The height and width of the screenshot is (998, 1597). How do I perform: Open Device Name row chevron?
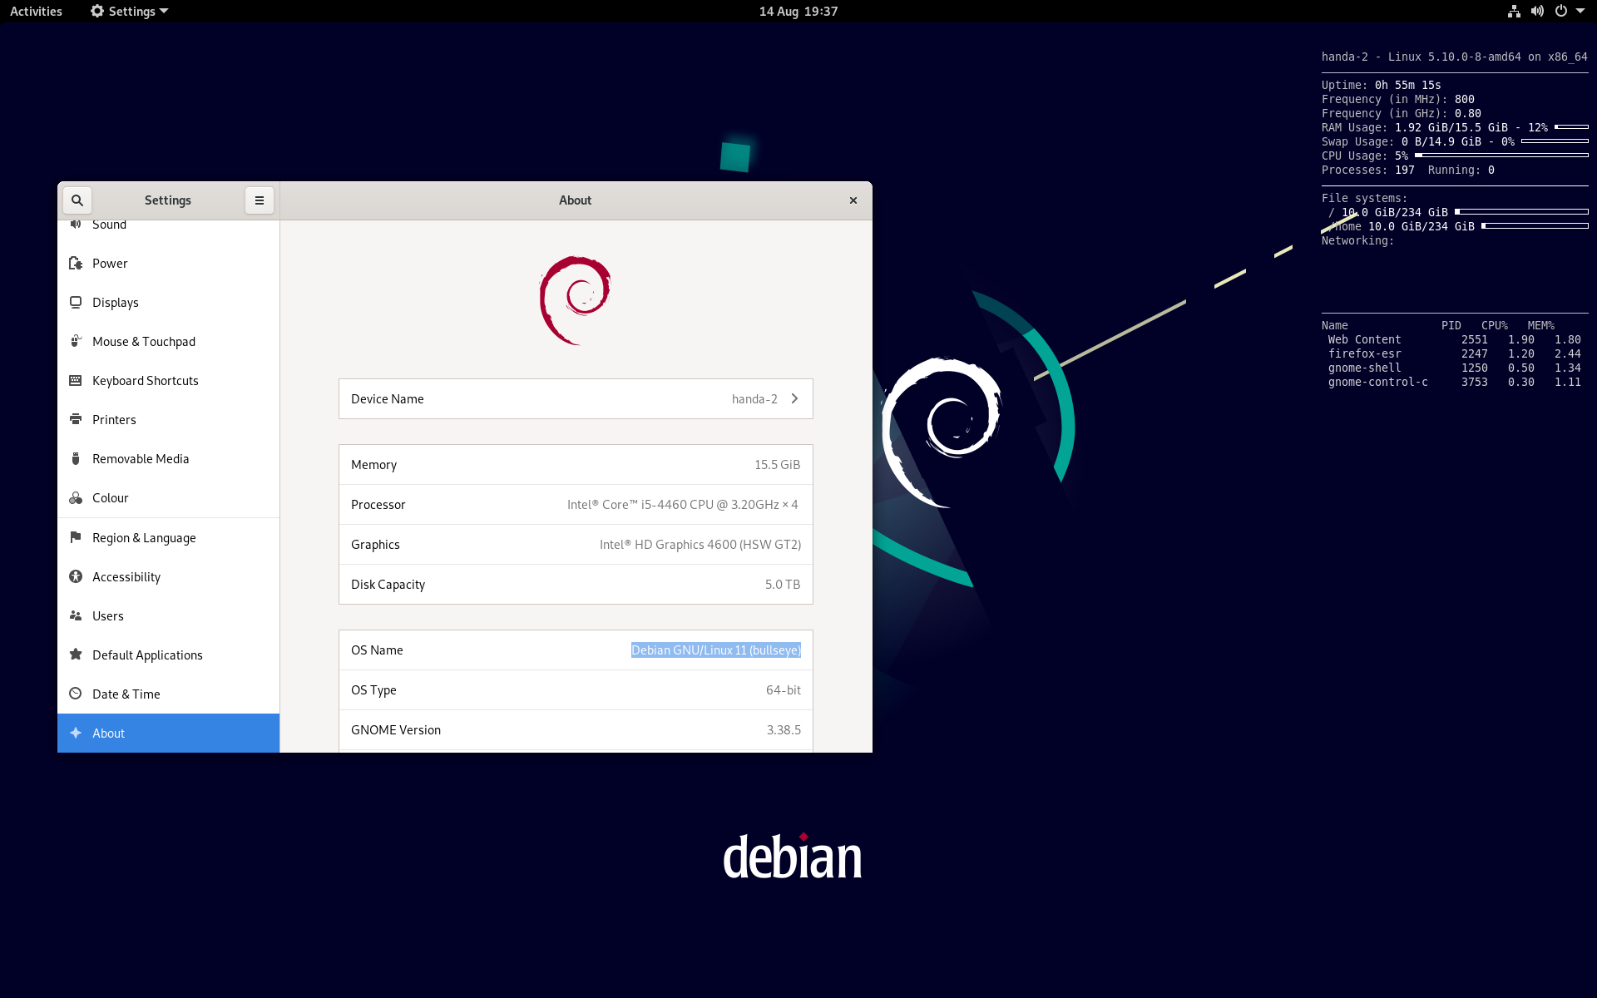point(794,398)
